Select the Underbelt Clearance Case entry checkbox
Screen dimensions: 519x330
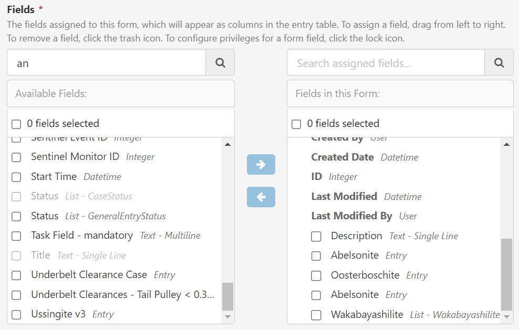(16, 274)
